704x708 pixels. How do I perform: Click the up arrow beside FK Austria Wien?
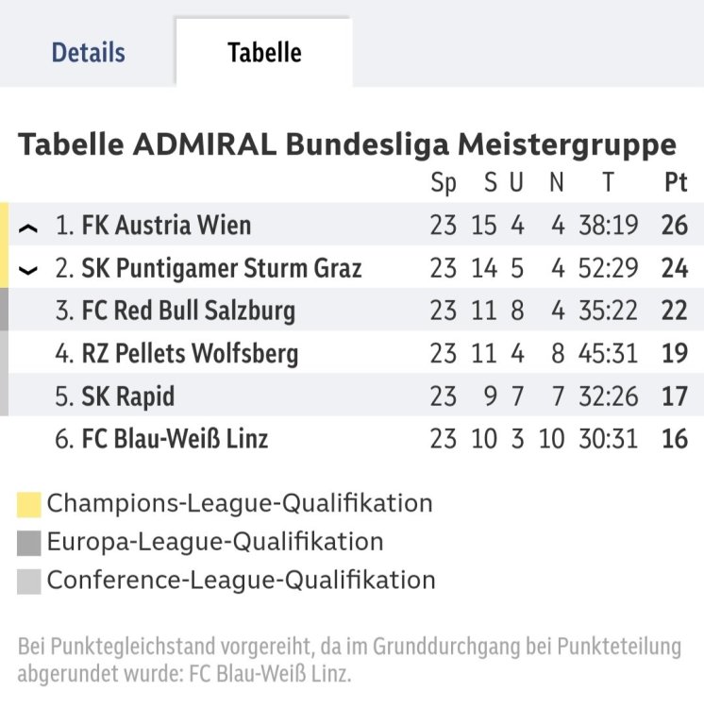(x=28, y=228)
